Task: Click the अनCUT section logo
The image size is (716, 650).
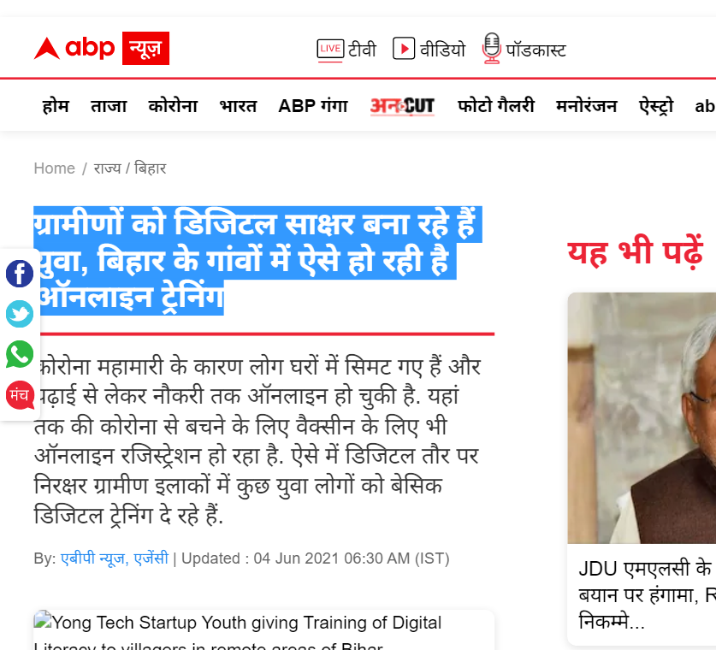Action: coord(402,105)
